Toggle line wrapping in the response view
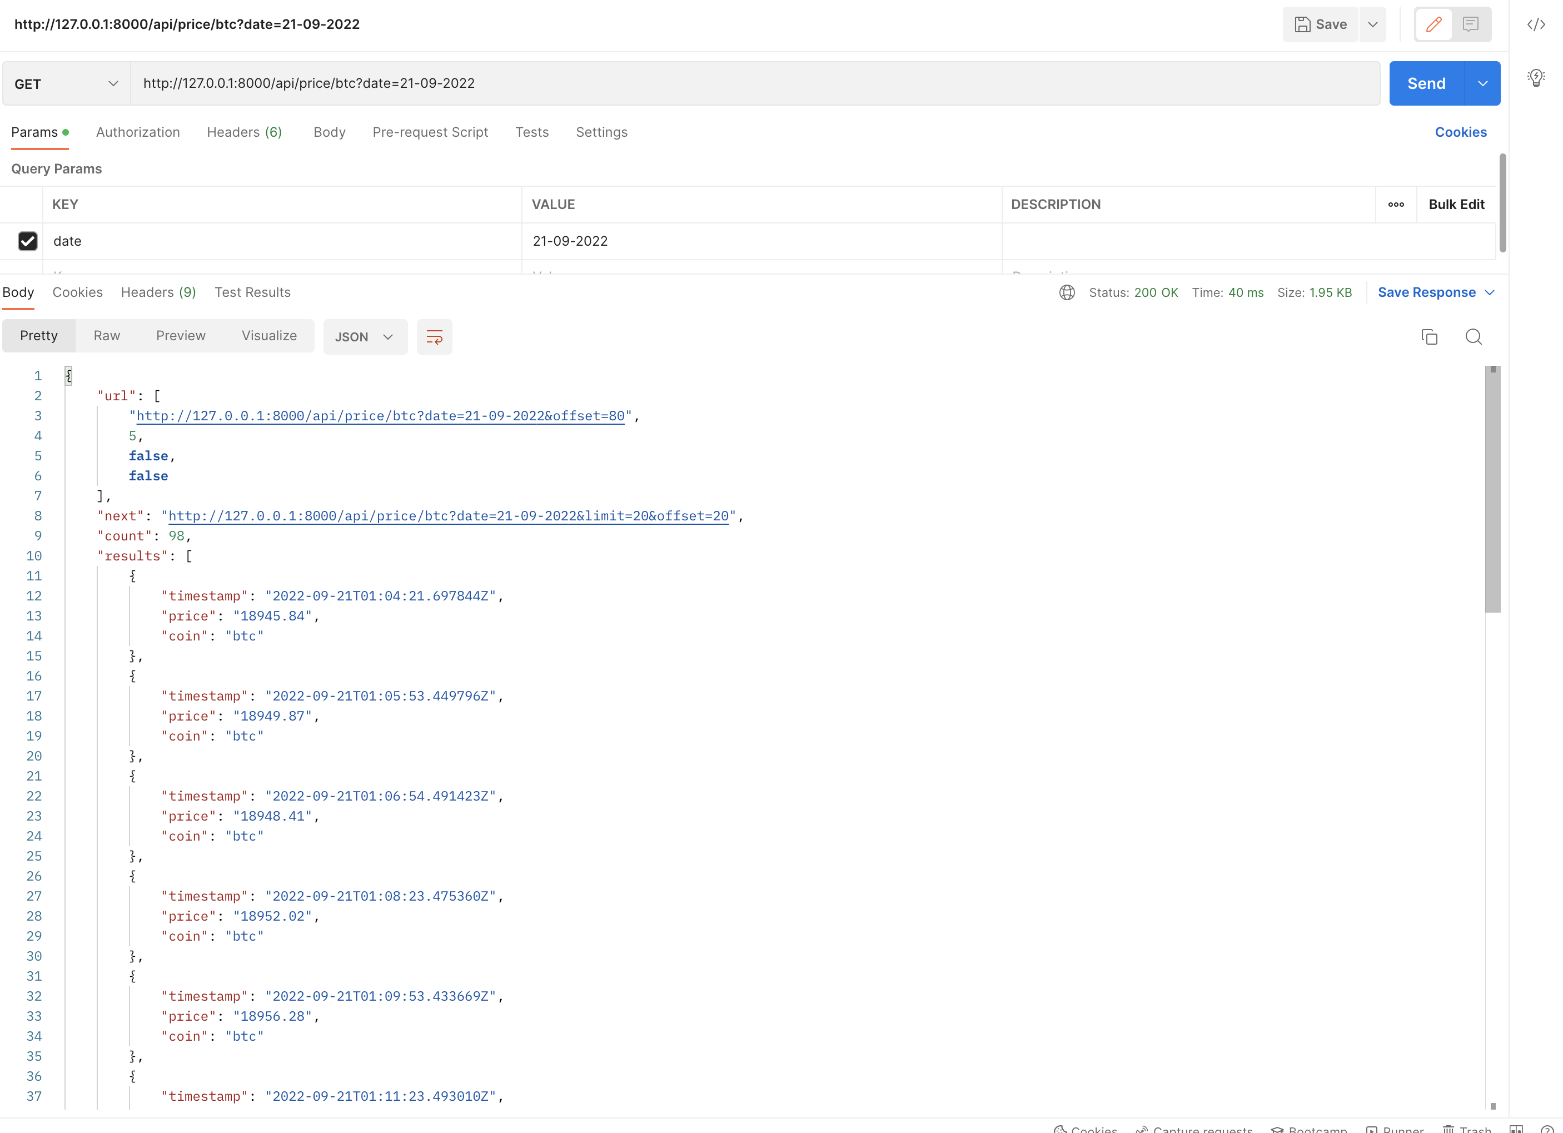Screen dimensions: 1563x1133 434,336
